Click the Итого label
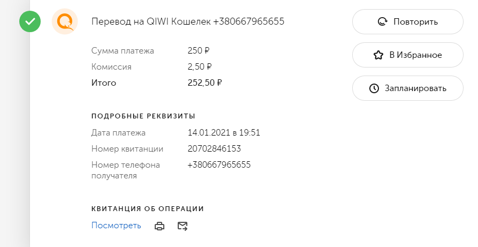The image size is (478, 247). [104, 83]
